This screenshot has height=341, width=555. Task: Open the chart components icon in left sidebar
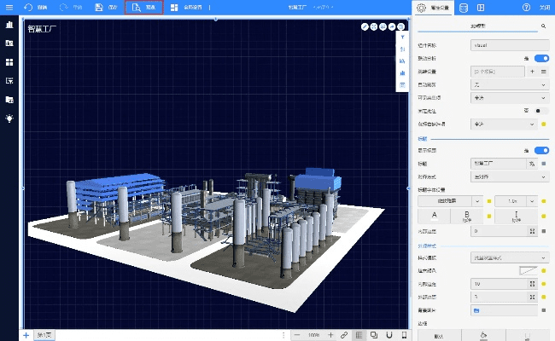[x=9, y=25]
